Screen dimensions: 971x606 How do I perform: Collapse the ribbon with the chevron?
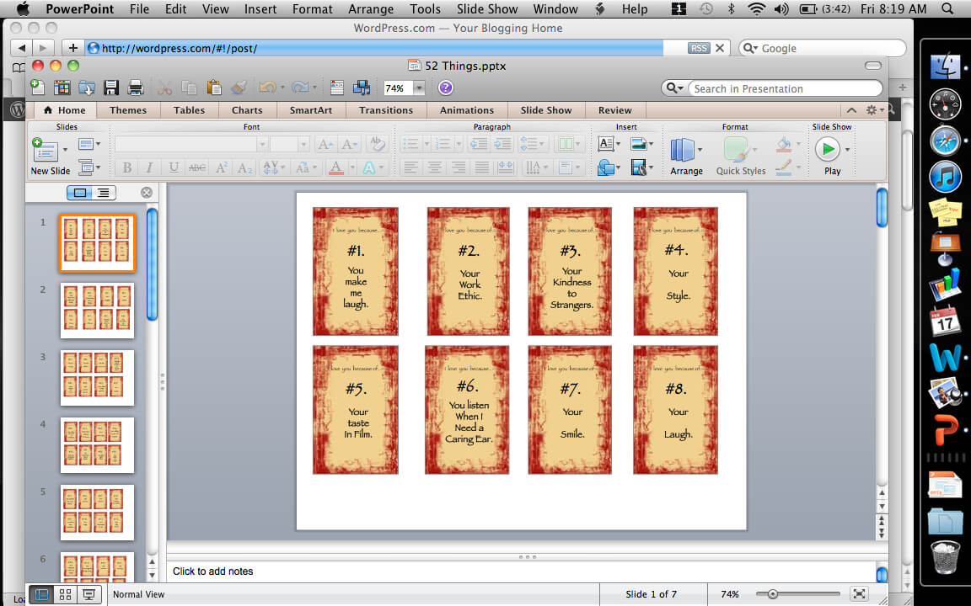click(x=850, y=110)
